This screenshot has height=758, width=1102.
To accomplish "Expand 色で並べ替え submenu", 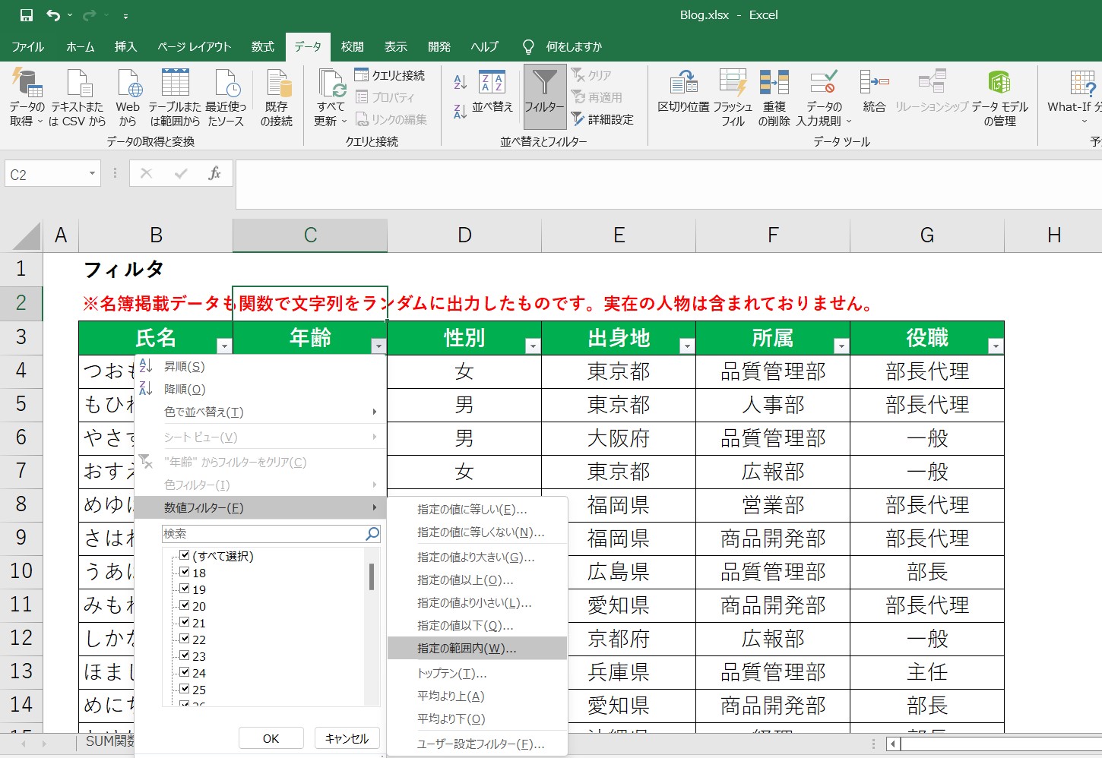I will (261, 412).
